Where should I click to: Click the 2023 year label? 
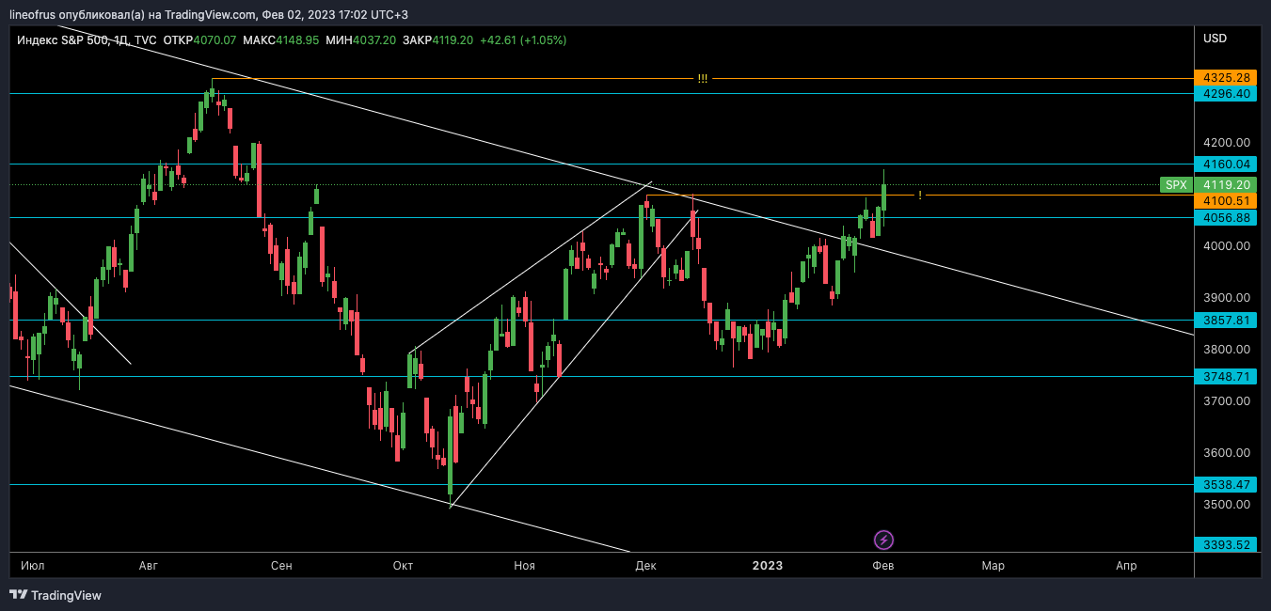pos(768,565)
